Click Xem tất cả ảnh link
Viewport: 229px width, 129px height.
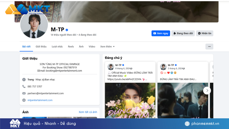click(88, 112)
